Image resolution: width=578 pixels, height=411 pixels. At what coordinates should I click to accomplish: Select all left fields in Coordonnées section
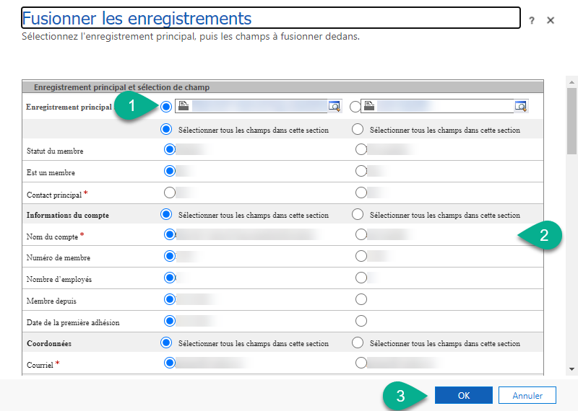(166, 342)
